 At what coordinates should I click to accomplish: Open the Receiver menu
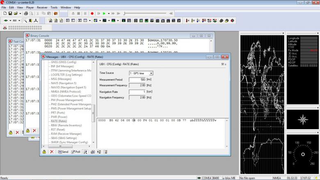click(x=42, y=7)
